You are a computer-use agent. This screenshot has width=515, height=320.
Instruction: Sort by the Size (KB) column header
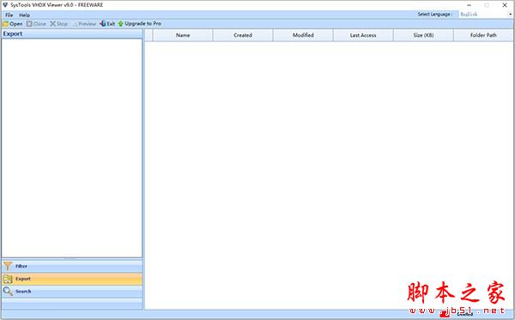pyautogui.click(x=423, y=35)
